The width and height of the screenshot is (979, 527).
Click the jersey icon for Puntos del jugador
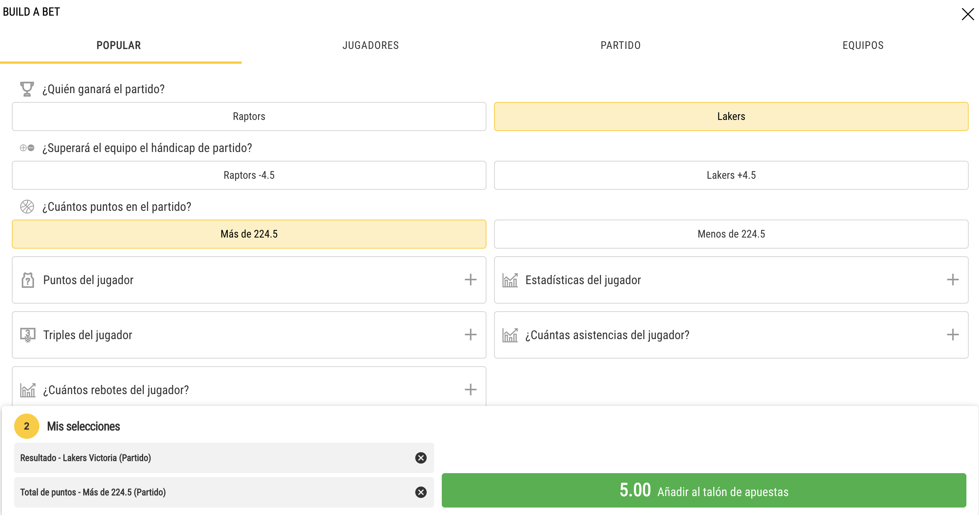pos(28,280)
